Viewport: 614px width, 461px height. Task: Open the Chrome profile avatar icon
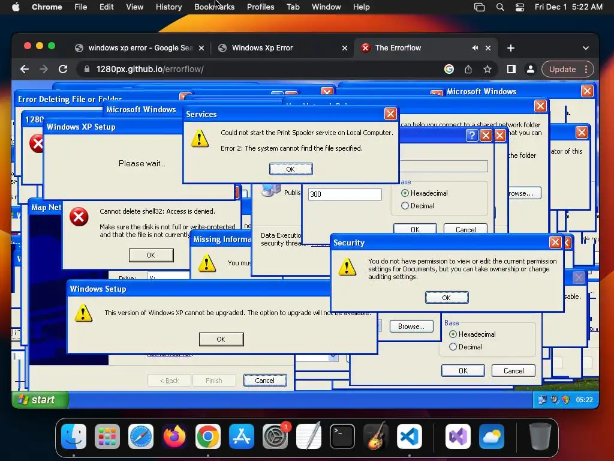[530, 69]
